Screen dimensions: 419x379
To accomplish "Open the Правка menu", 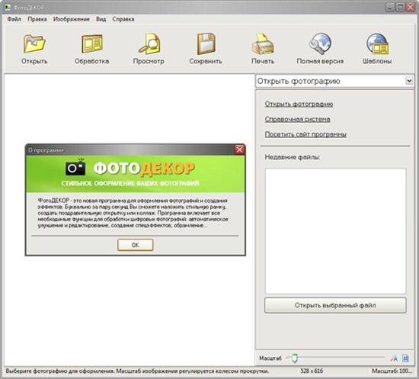I will click(37, 19).
